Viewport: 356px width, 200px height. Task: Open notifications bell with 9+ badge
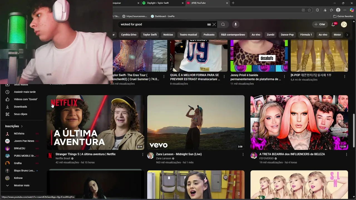point(333,24)
